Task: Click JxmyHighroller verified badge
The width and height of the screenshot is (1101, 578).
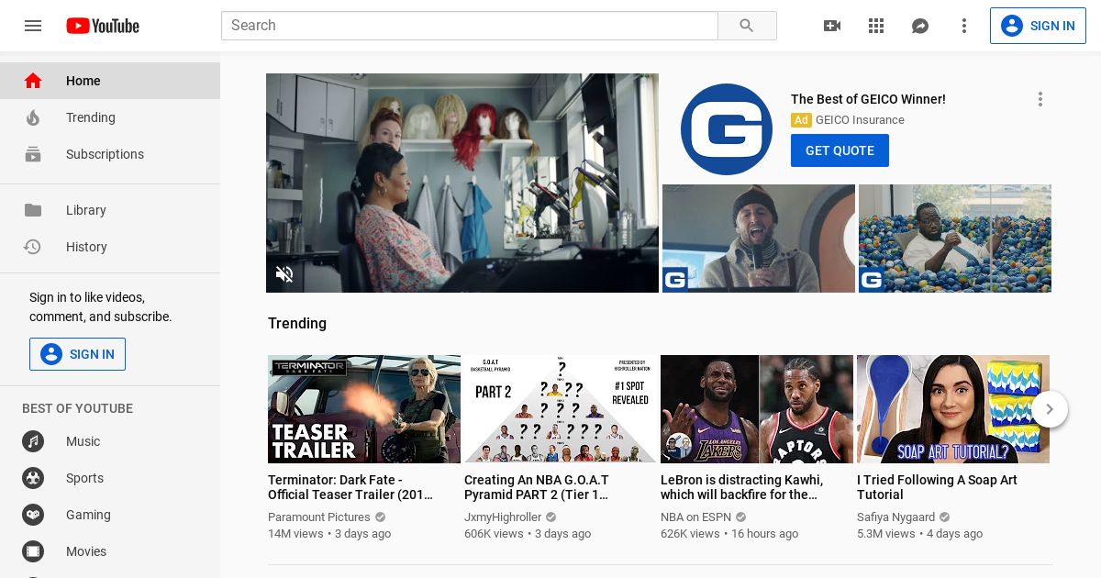Action: pyautogui.click(x=551, y=517)
